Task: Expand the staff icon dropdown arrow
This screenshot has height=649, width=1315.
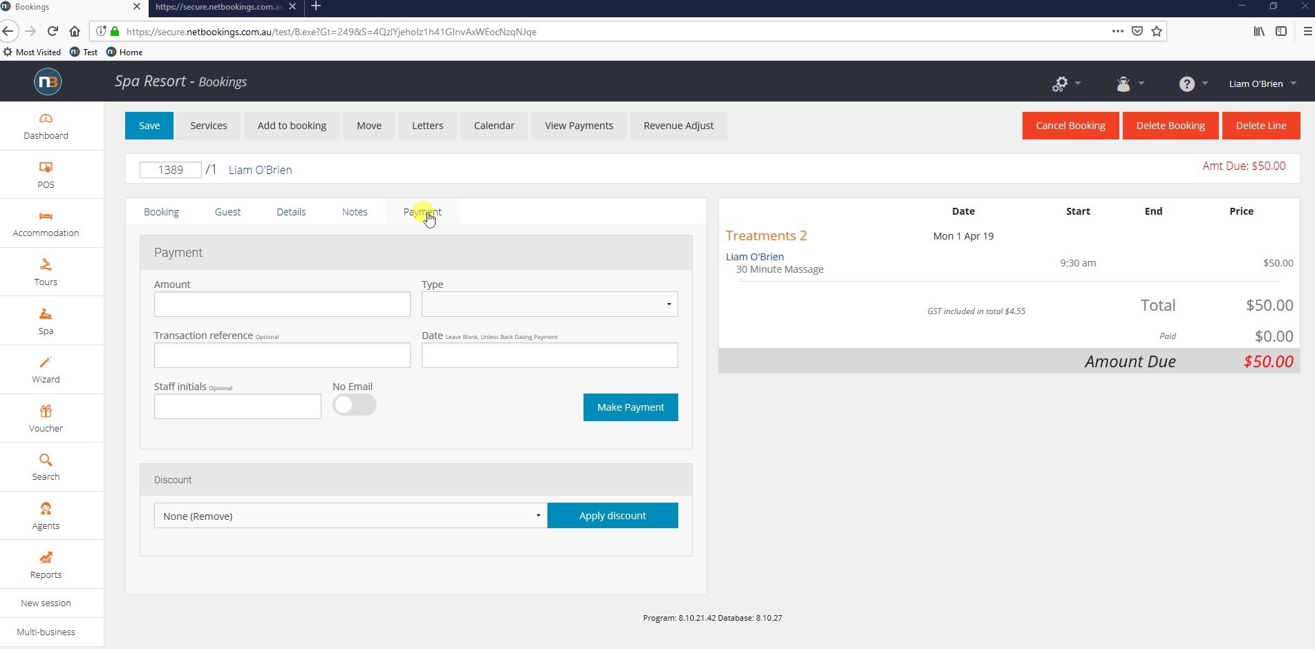Action: click(1141, 84)
